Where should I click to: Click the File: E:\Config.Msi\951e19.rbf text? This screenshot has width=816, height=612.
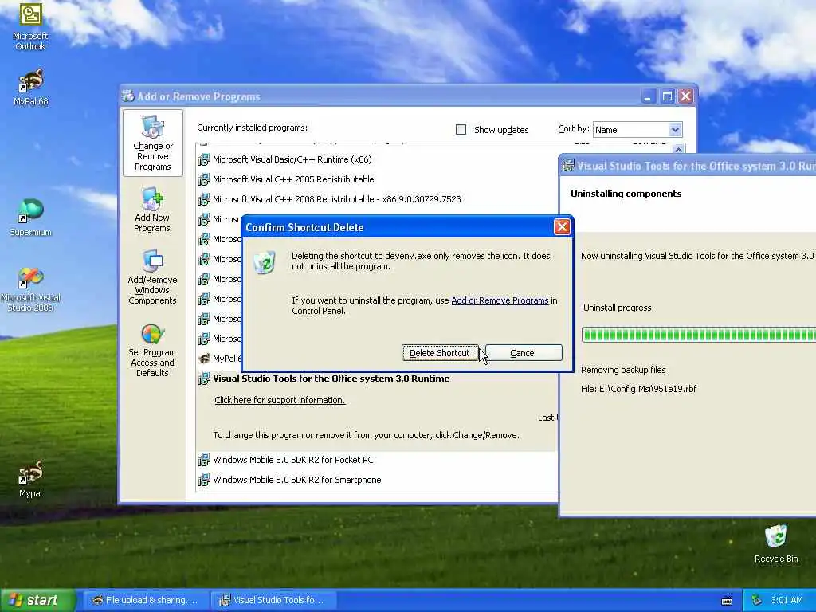[x=638, y=389]
